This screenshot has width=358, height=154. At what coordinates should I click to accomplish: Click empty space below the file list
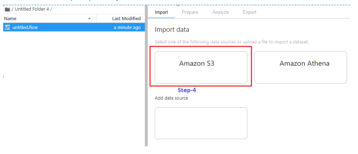pos(74,89)
